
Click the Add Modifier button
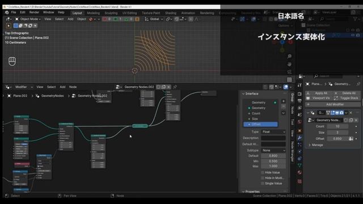(x=332, y=104)
